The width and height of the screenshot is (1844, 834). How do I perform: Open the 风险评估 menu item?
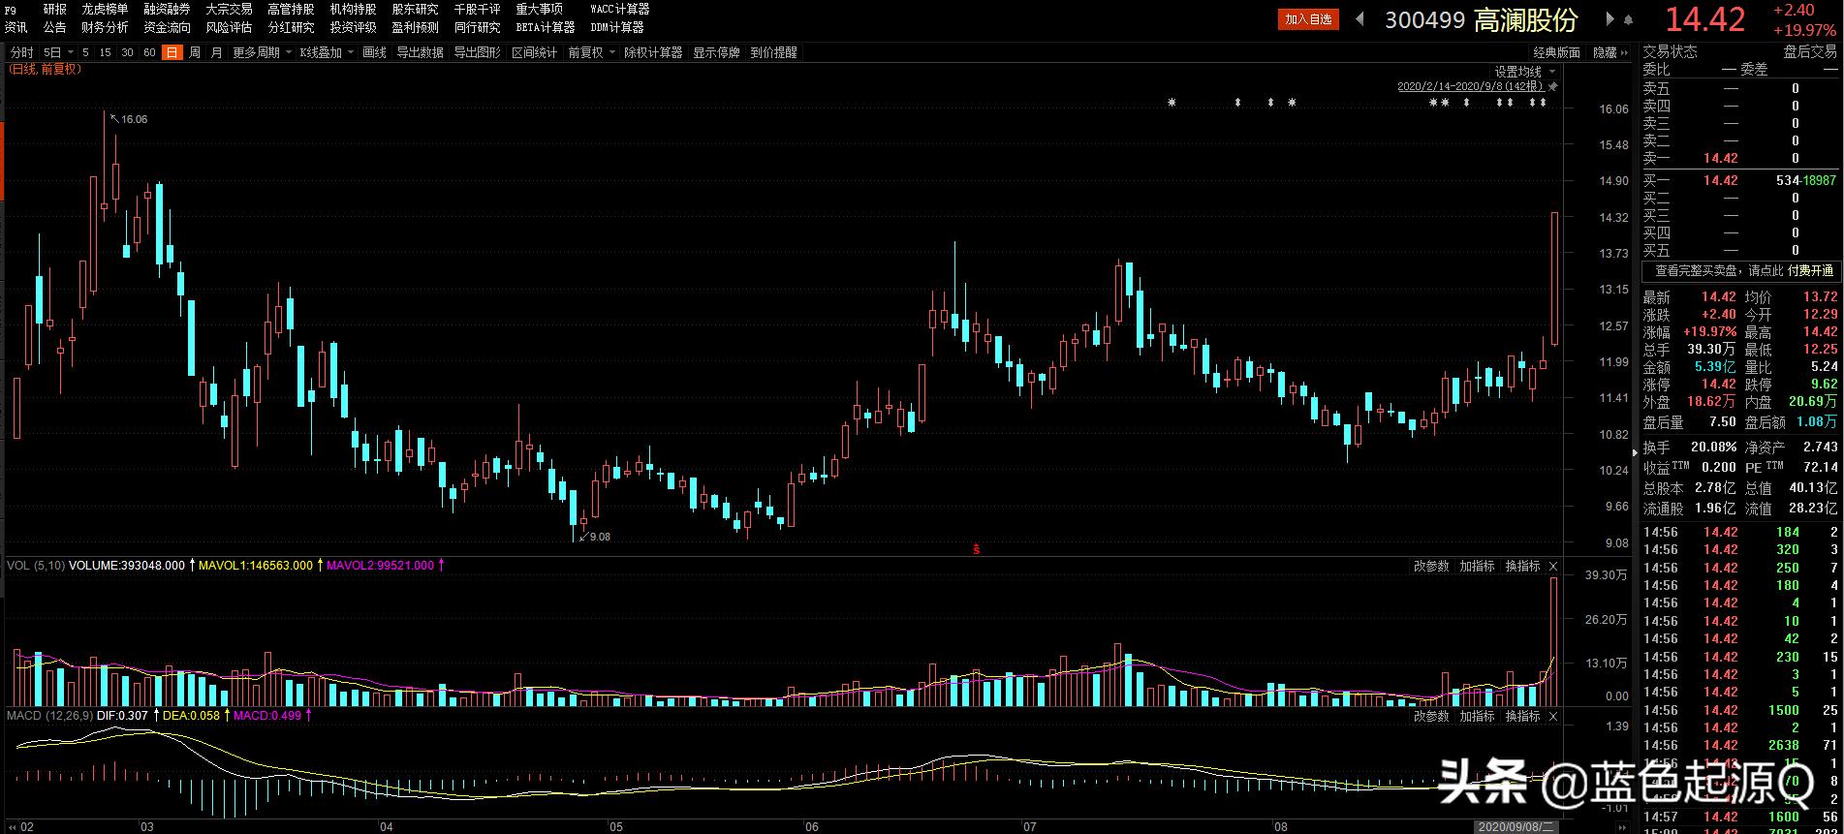[229, 28]
